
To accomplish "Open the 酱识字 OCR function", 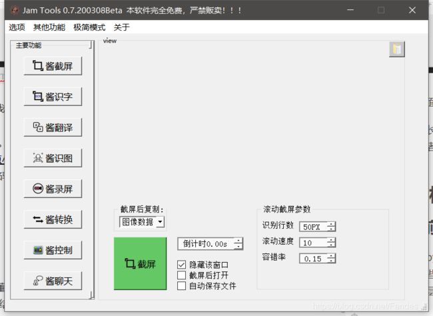I will click(53, 97).
